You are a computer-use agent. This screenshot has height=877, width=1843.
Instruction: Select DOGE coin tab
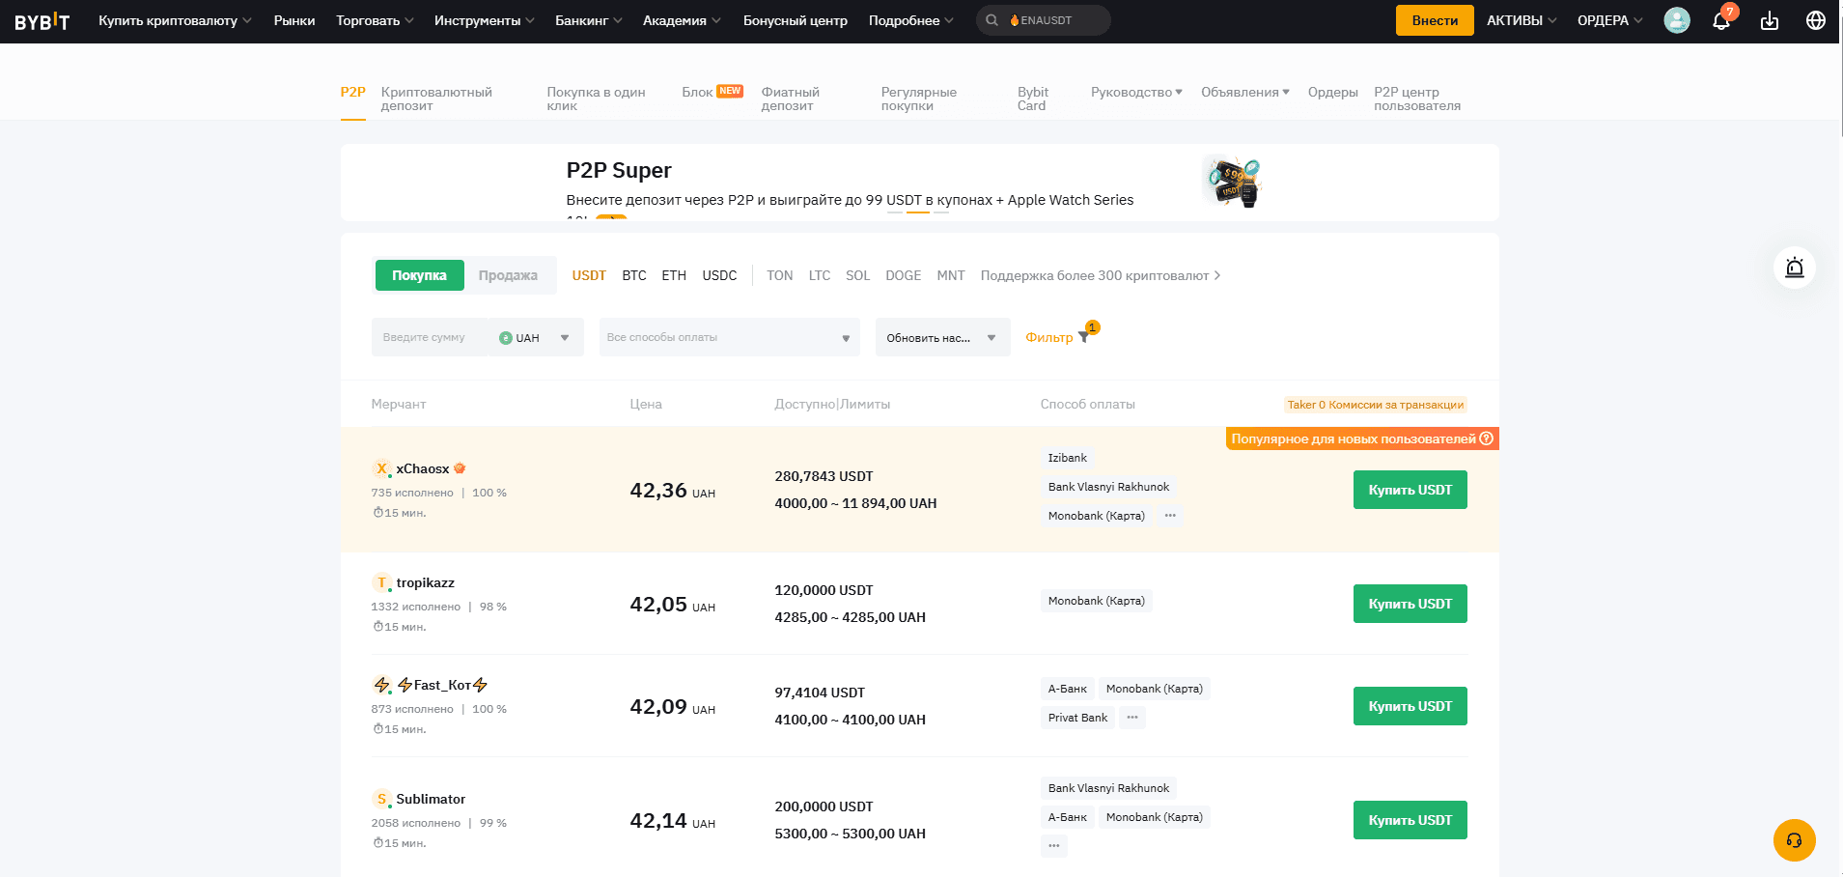point(903,275)
